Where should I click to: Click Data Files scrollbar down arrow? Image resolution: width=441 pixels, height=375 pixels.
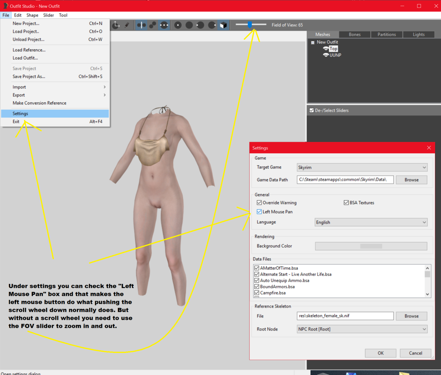(427, 294)
